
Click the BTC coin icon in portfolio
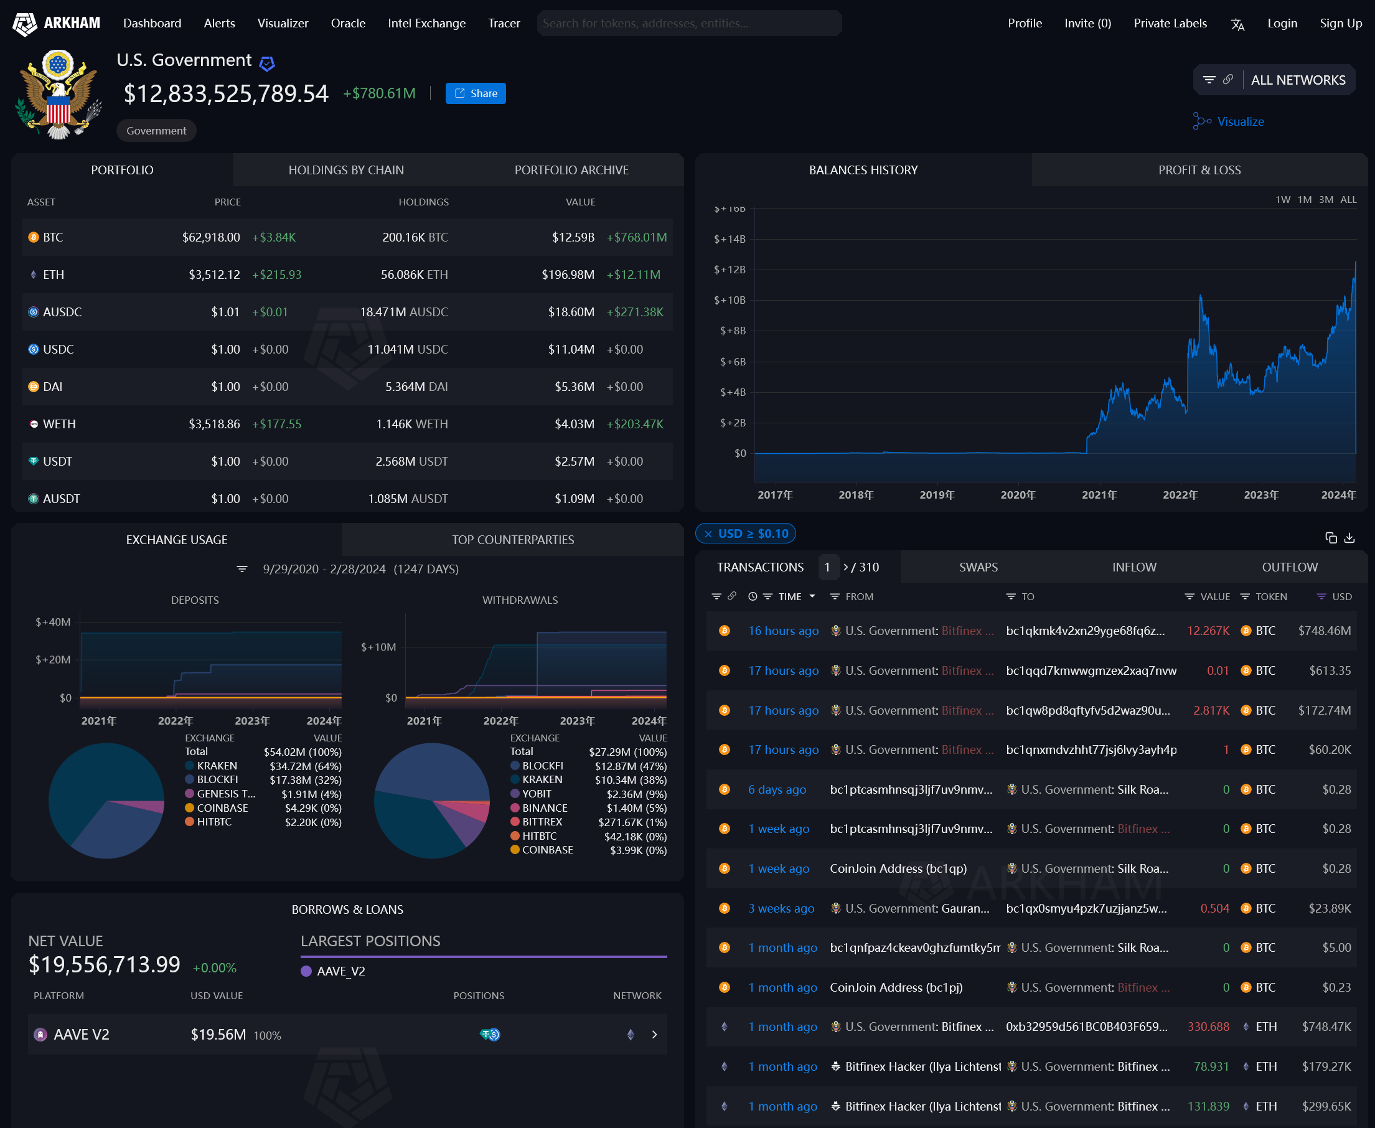pos(33,237)
